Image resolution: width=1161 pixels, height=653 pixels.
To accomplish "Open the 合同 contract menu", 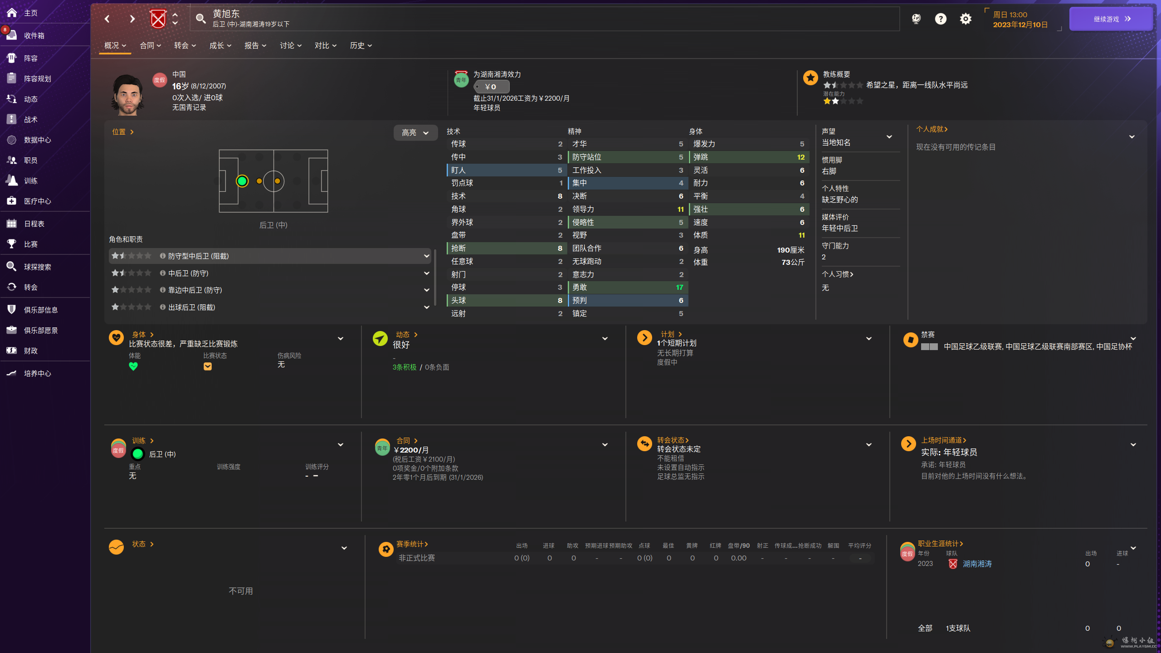I will pos(151,45).
